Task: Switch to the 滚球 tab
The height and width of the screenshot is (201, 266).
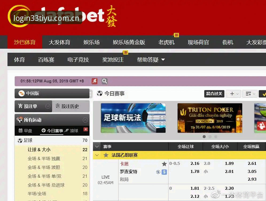Action: click(71, 131)
